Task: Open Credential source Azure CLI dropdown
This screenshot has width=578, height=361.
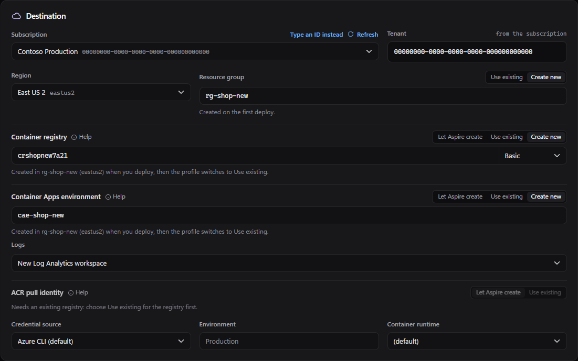Action: click(101, 341)
